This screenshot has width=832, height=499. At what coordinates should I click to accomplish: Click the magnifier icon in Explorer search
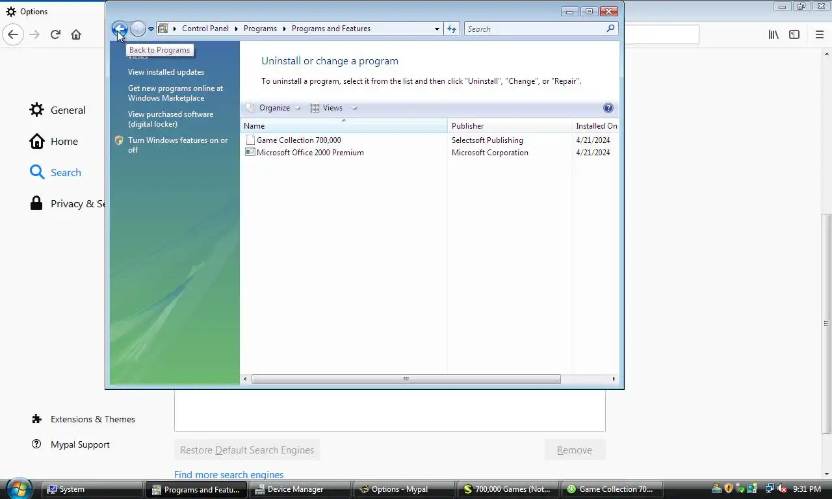pyautogui.click(x=610, y=29)
